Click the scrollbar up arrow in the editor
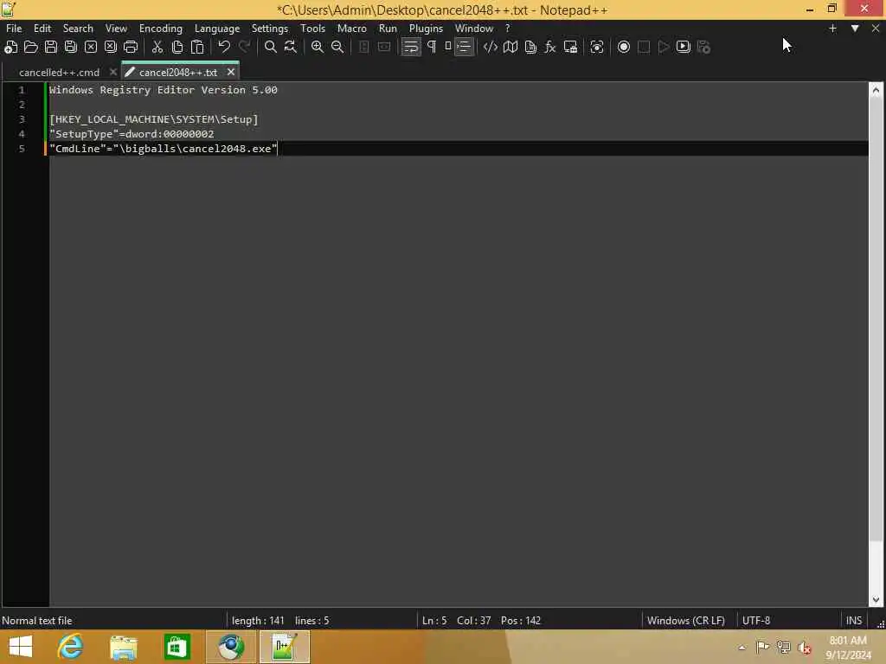The image size is (886, 664). pos(876,90)
